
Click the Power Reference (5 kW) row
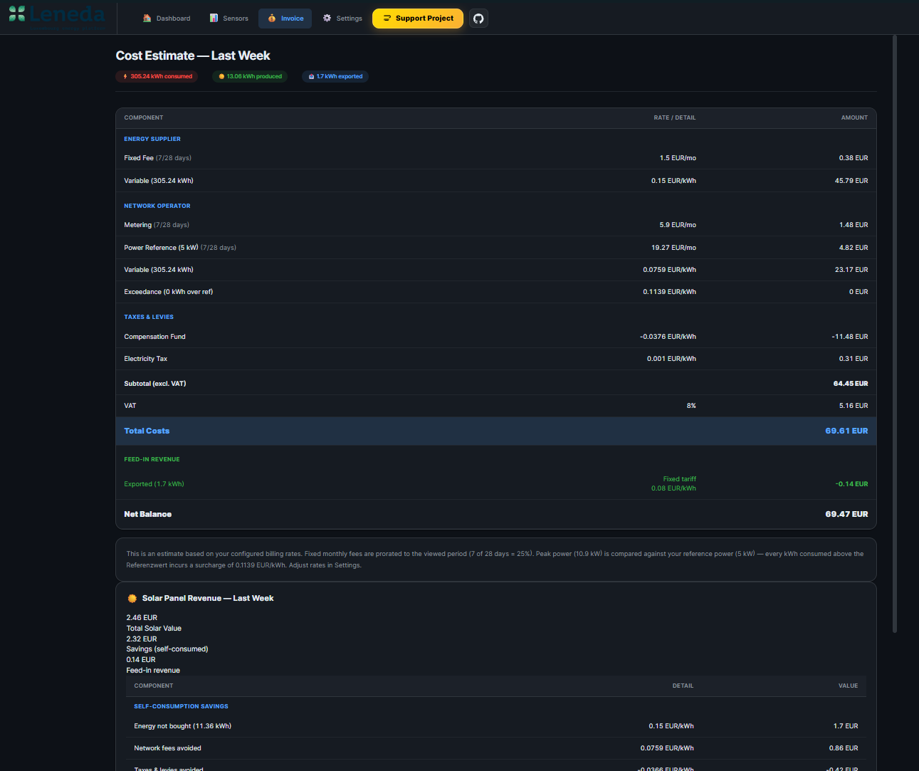[496, 248]
